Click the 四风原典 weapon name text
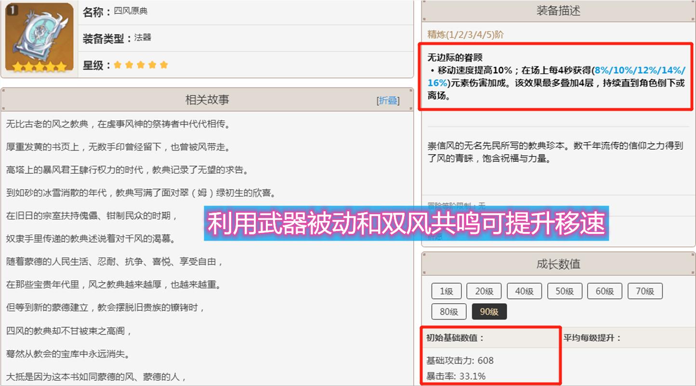The height and width of the screenshot is (386, 696). tap(131, 11)
